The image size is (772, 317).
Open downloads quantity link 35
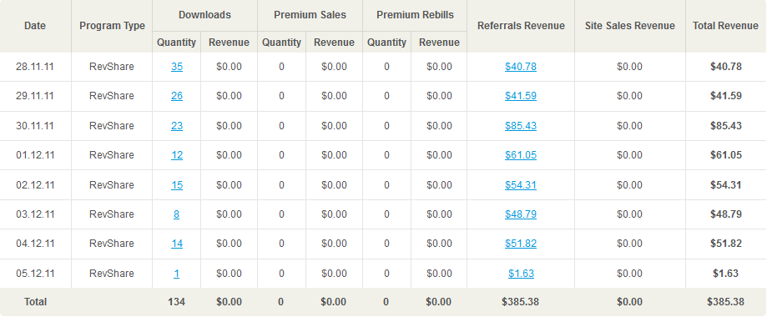click(x=177, y=67)
